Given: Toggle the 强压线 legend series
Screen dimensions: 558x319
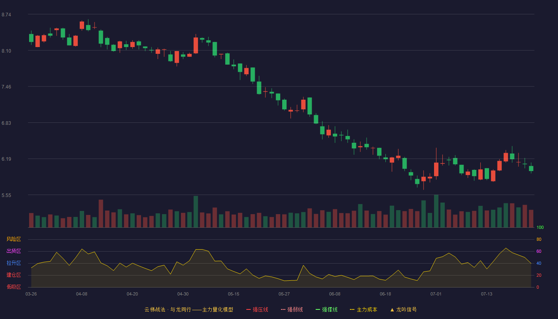Looking at the screenshot, I should (x=257, y=309).
